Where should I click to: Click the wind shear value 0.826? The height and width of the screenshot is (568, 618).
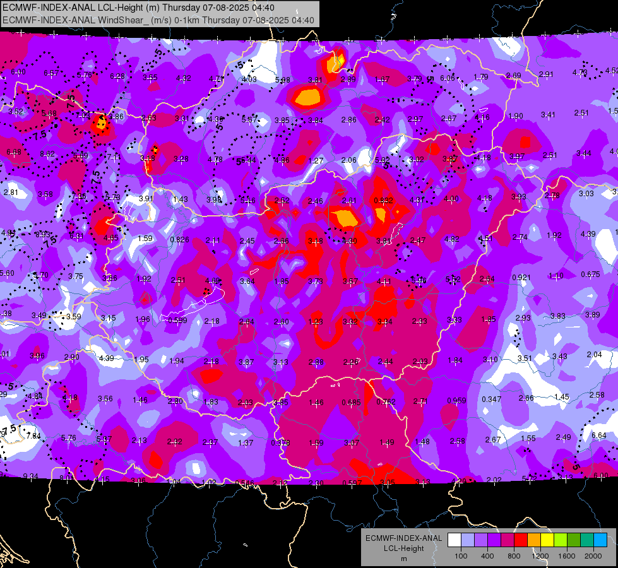[x=179, y=239]
